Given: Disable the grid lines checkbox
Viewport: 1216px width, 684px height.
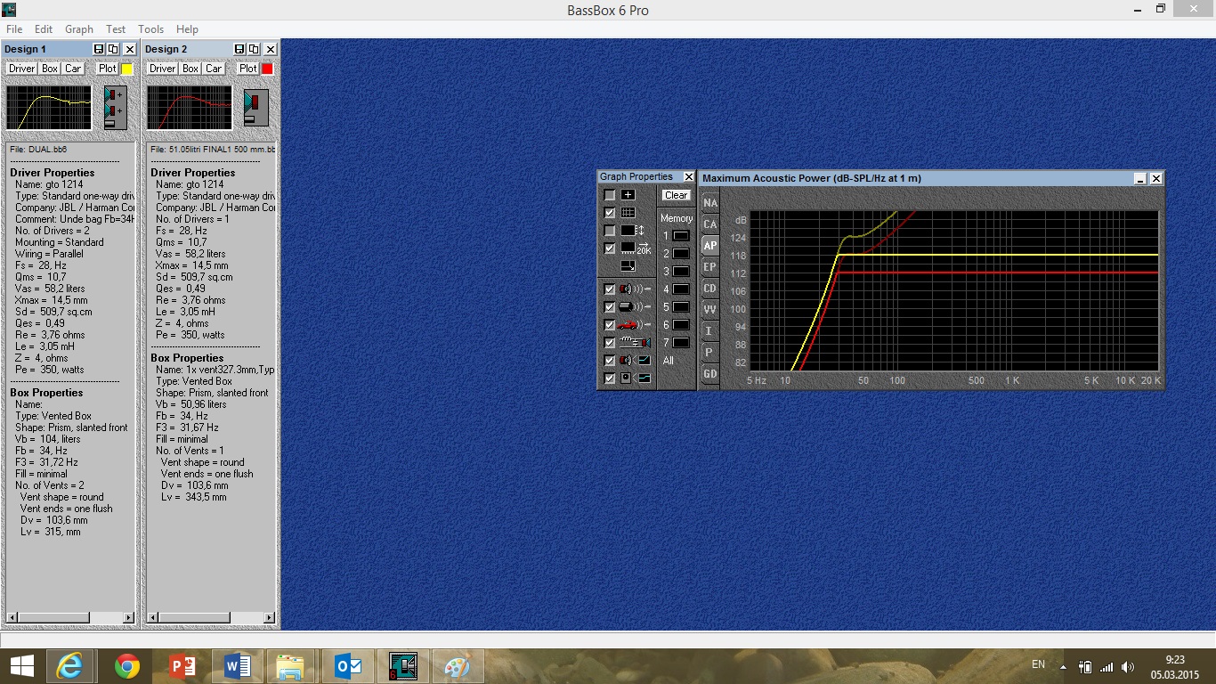Looking at the screenshot, I should click(610, 213).
